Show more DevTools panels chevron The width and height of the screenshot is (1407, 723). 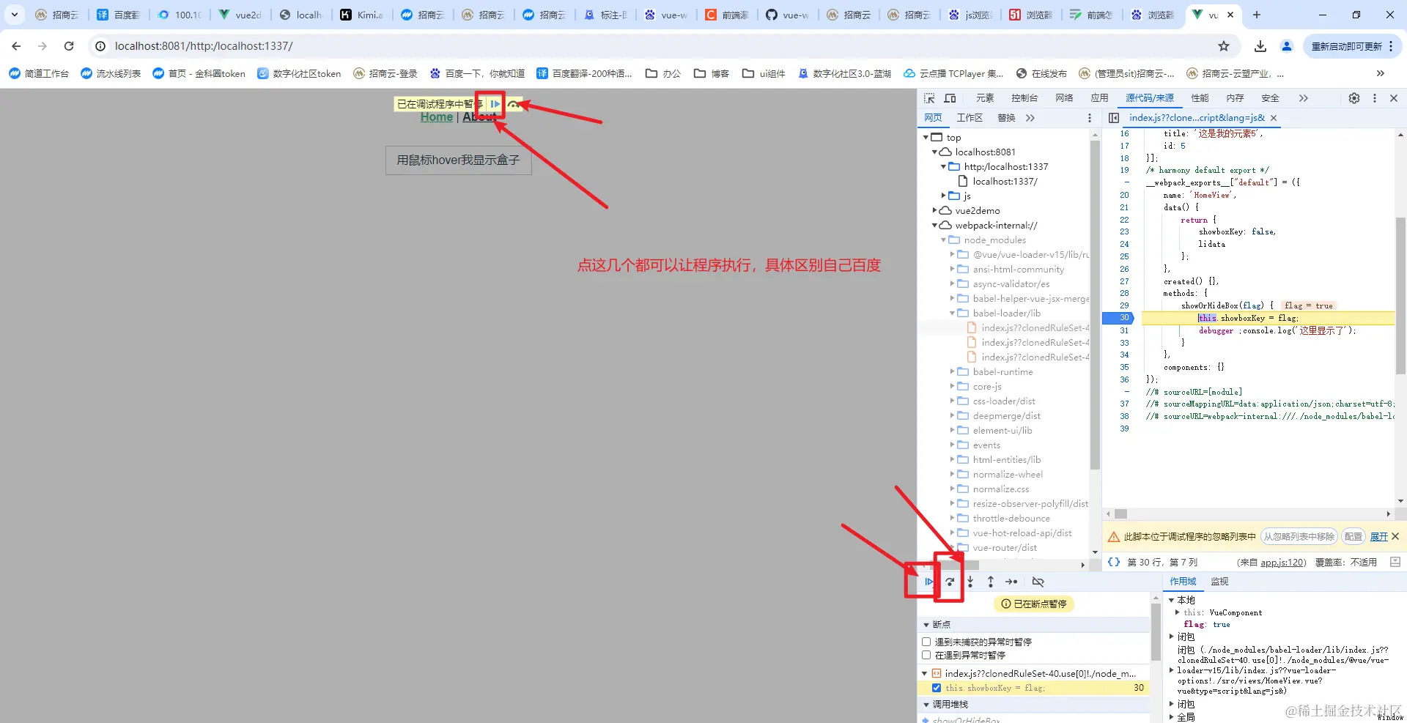click(x=1304, y=98)
